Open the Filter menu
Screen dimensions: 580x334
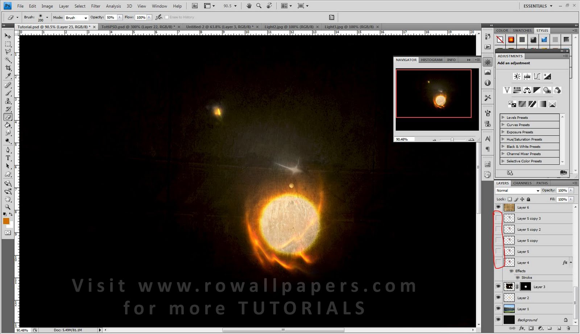point(96,6)
